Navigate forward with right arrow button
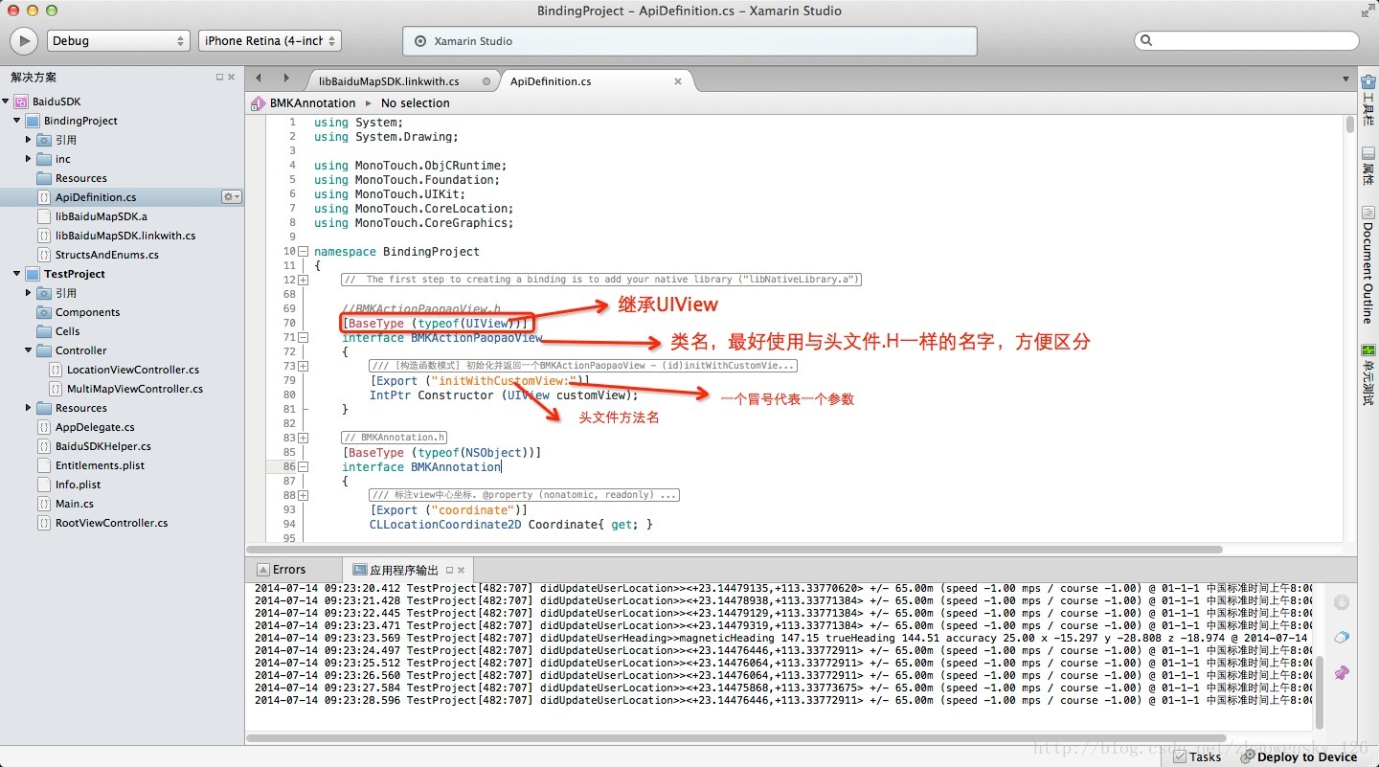Viewport: 1379px width, 767px height. point(285,79)
